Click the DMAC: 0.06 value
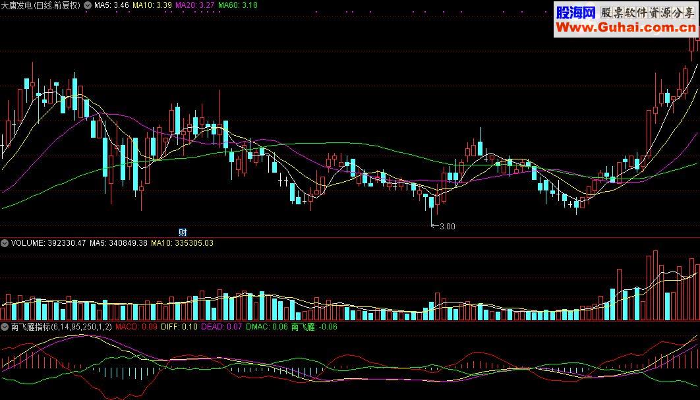 point(266,327)
